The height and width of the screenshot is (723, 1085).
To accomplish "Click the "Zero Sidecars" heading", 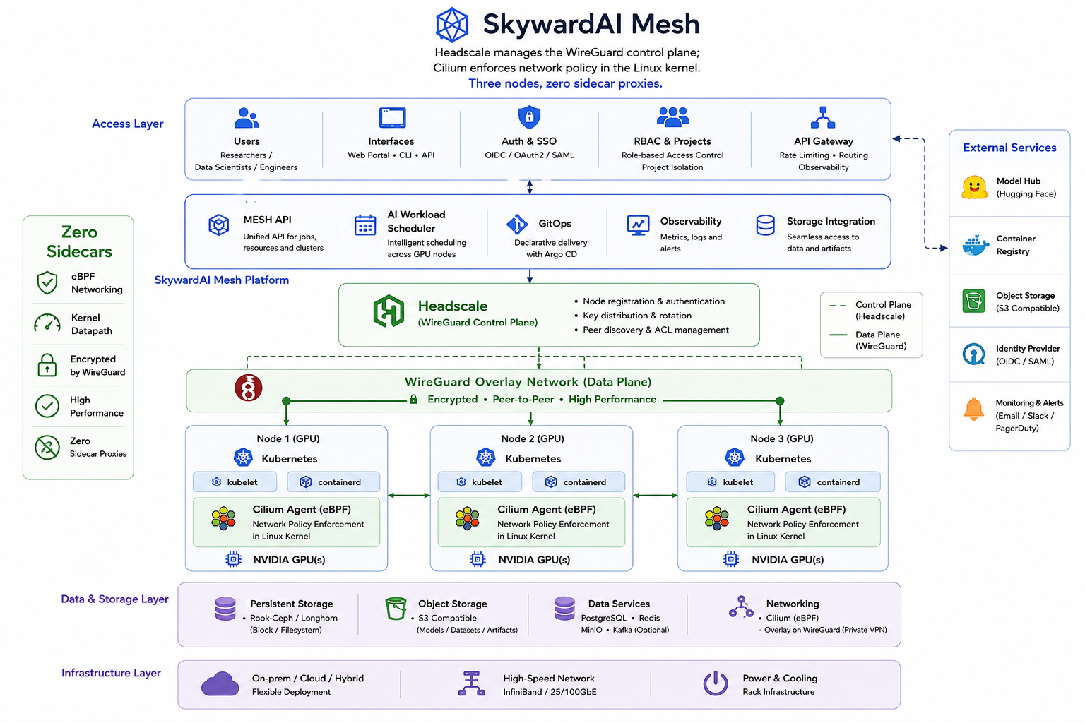I will coord(79,241).
